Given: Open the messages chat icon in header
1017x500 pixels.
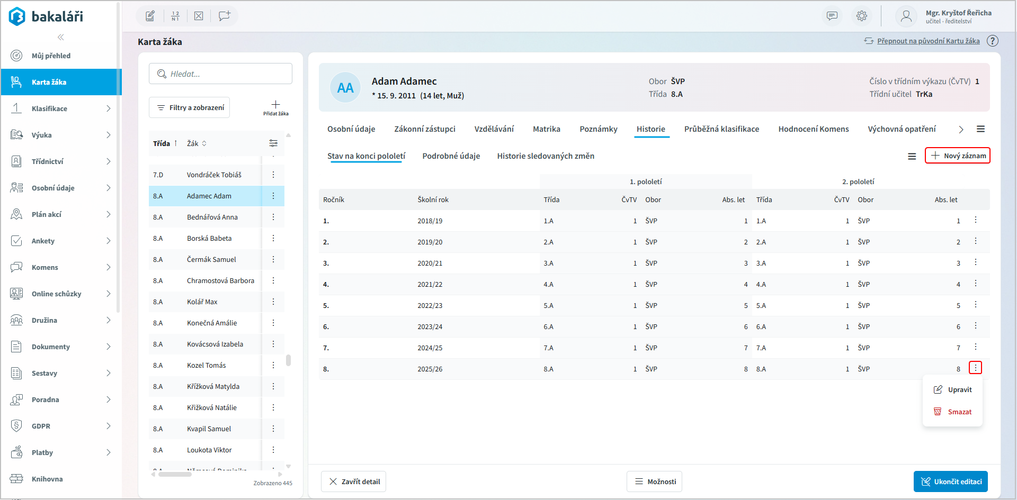Looking at the screenshot, I should tap(832, 16).
